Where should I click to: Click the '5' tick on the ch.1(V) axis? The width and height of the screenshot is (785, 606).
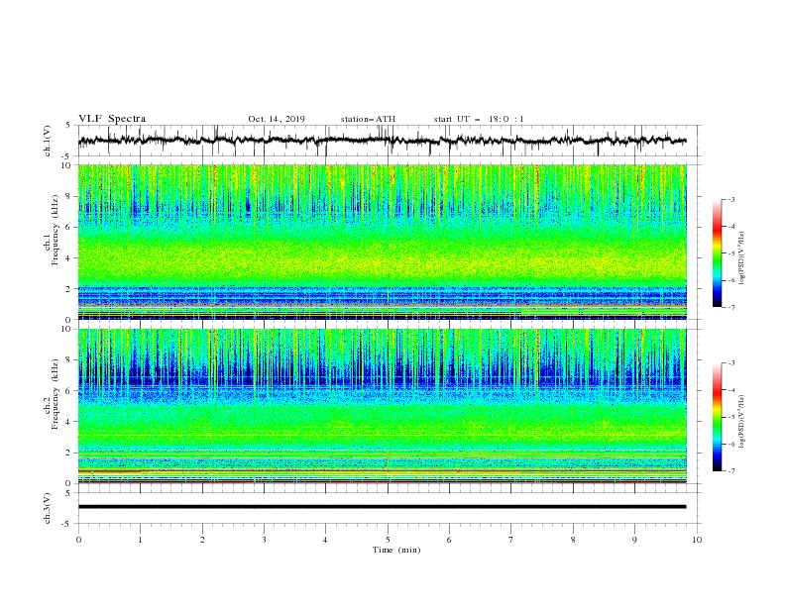point(70,126)
